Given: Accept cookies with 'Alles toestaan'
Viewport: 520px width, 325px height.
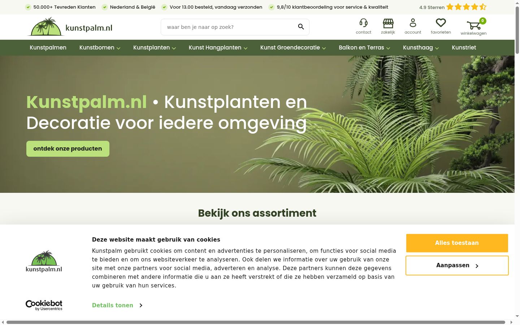Looking at the screenshot, I should pyautogui.click(x=457, y=243).
